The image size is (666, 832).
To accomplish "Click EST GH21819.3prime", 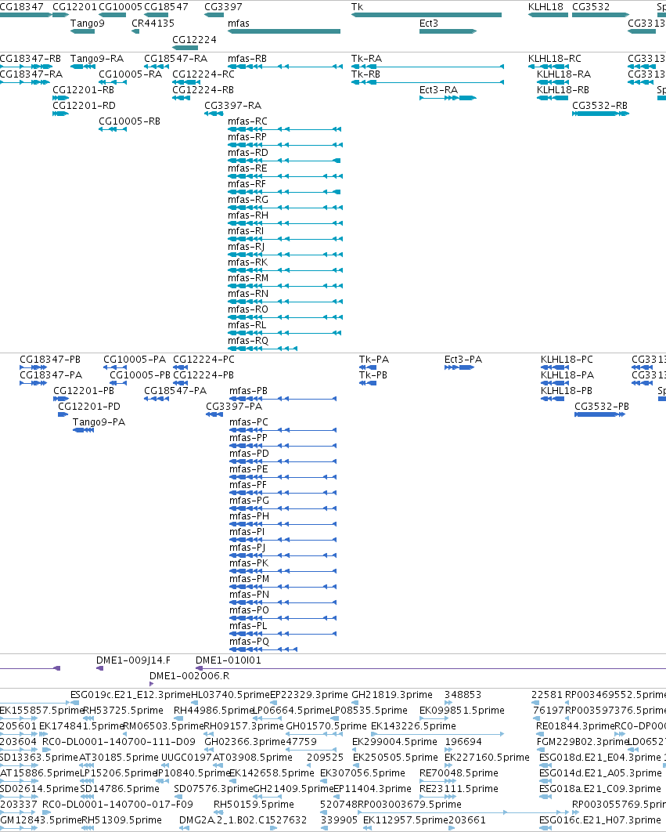I will click(392, 695).
